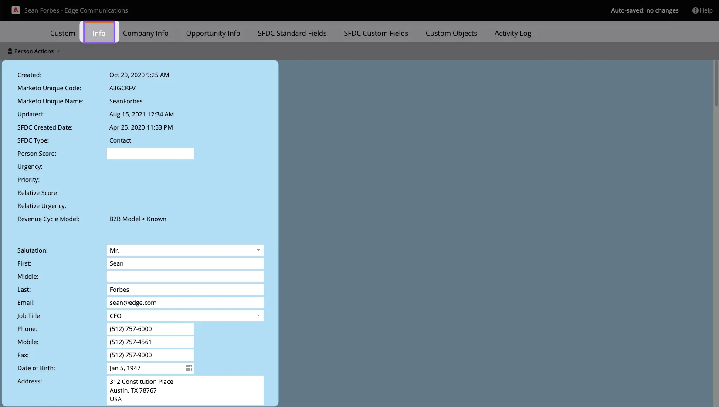Click the Phone field (512) 757-6000
This screenshot has width=719, height=407.
pyautogui.click(x=150, y=329)
